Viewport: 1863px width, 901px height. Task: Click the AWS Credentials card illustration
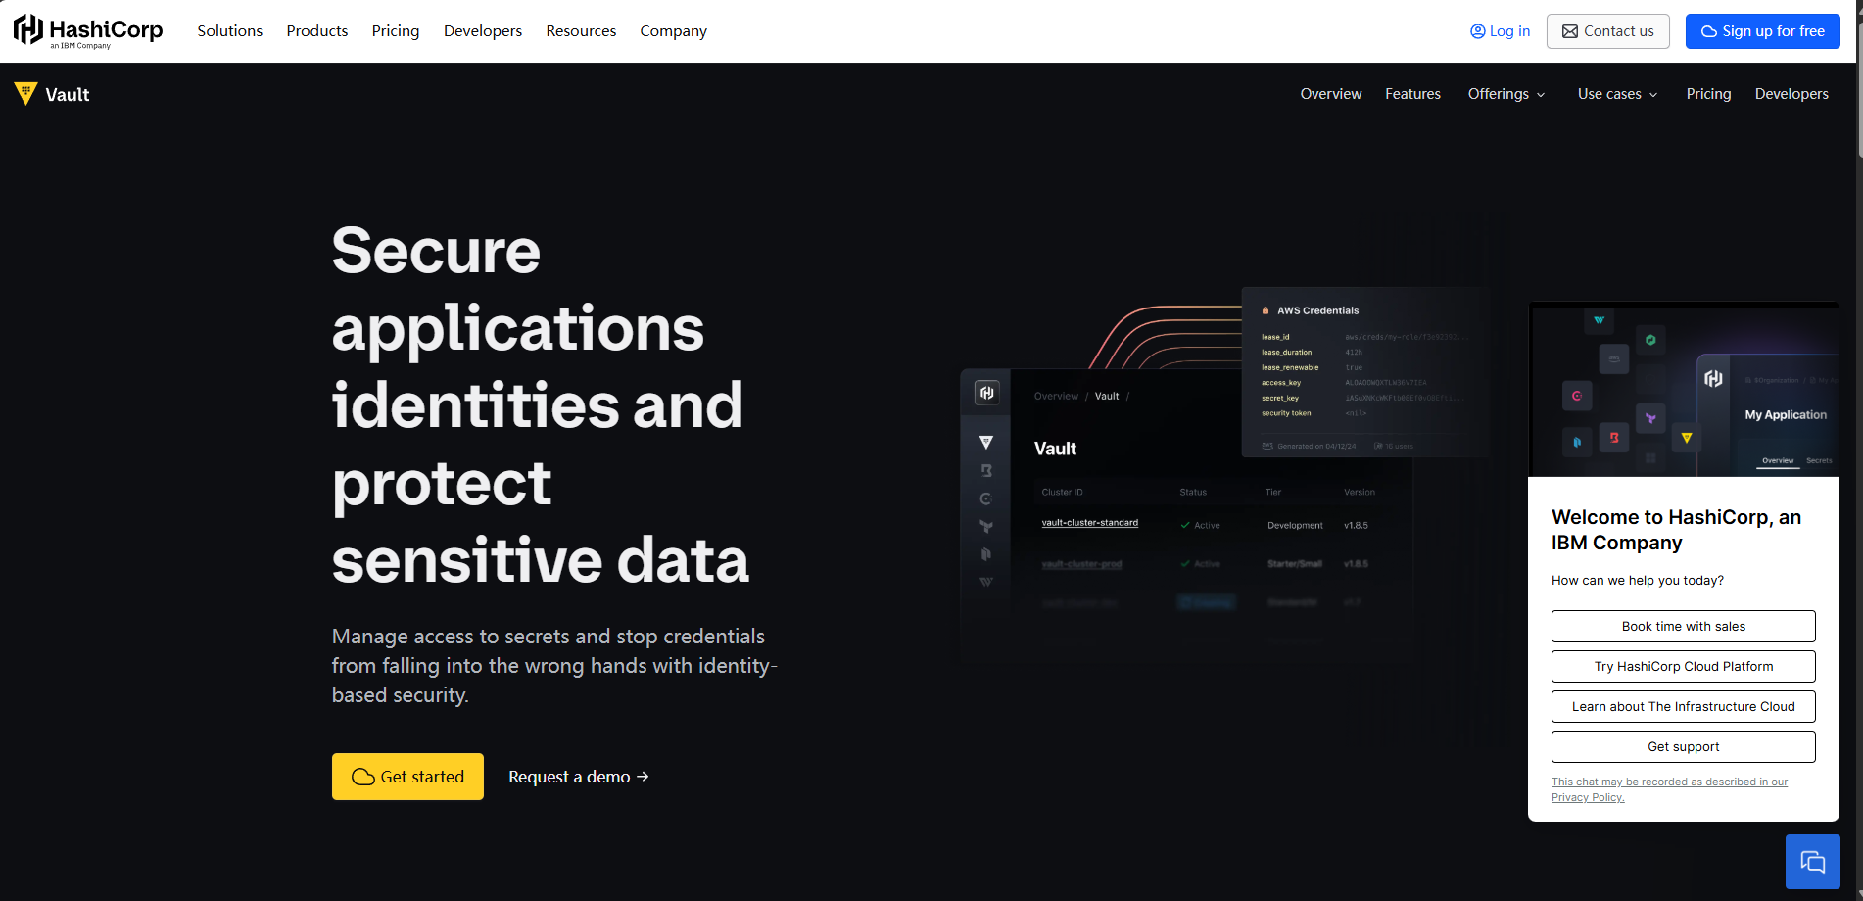tap(1364, 372)
